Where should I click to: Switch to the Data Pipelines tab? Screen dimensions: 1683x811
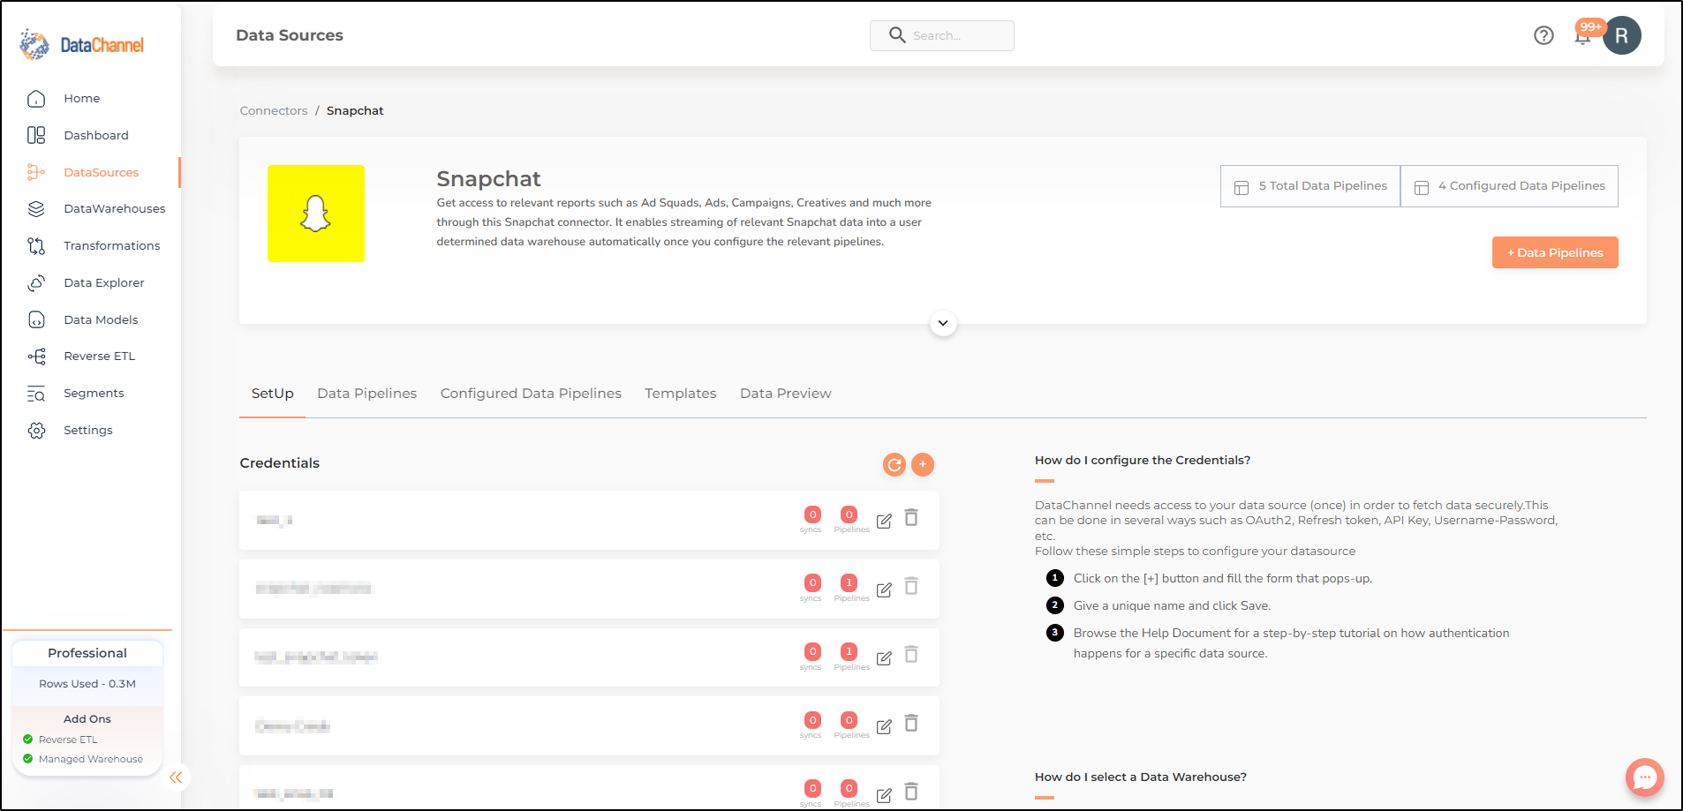tap(366, 394)
